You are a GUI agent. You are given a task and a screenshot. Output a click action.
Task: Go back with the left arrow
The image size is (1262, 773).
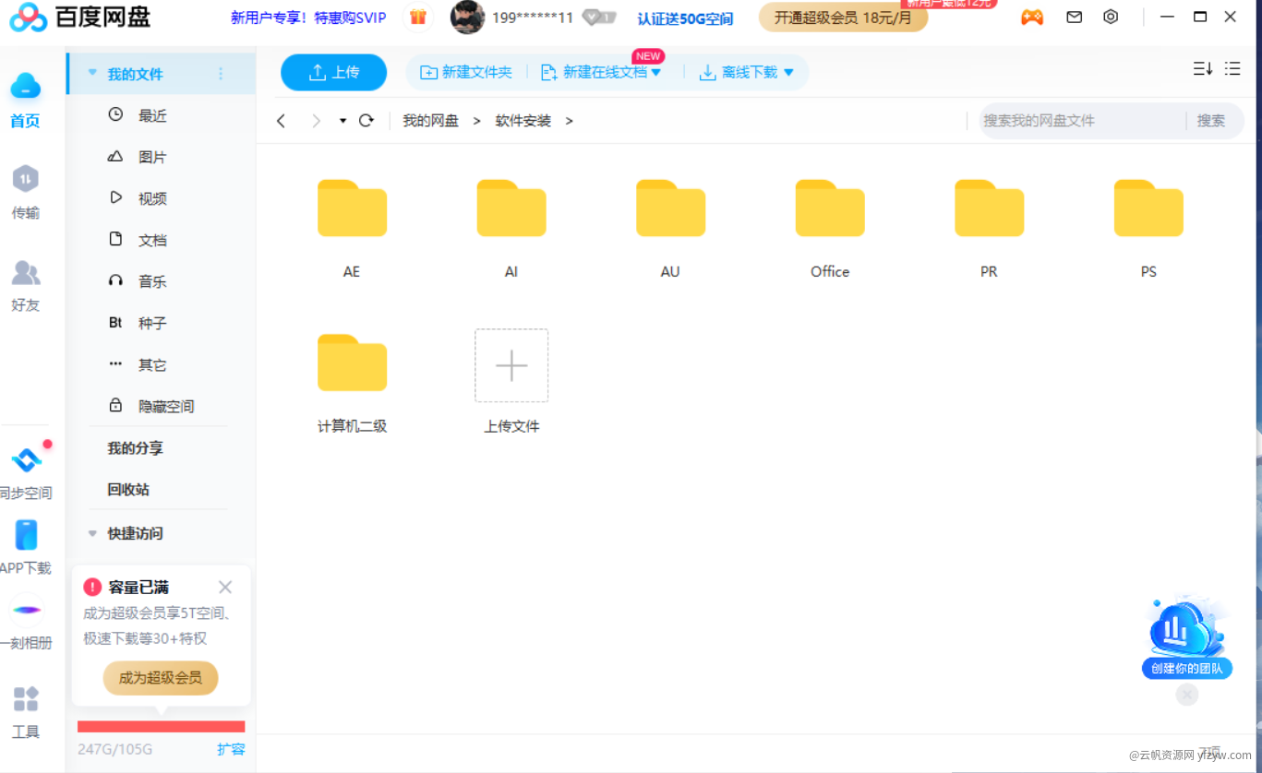click(282, 121)
